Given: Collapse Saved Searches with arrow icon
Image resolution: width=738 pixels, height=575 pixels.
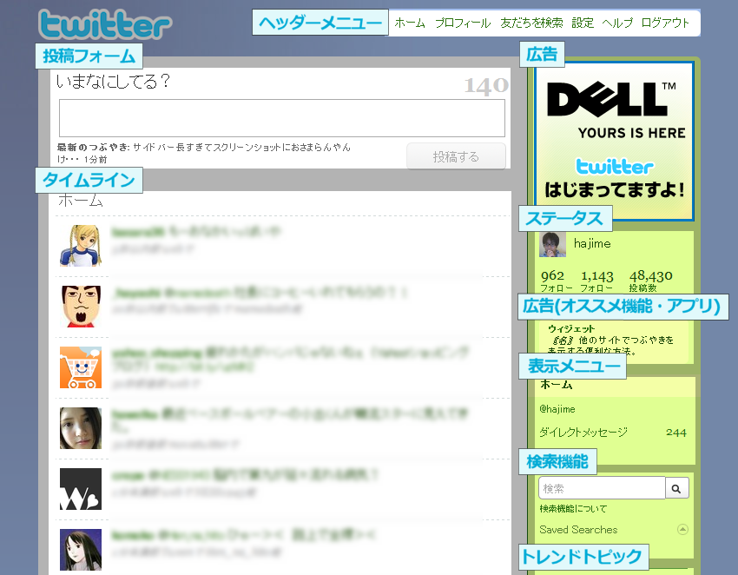Looking at the screenshot, I should 682,529.
